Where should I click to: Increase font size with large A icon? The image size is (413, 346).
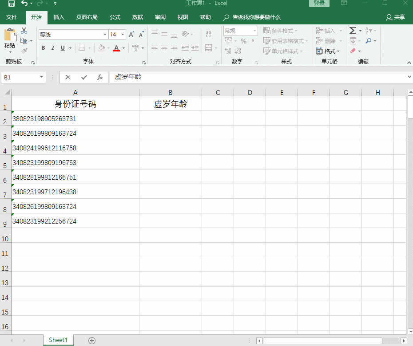click(131, 35)
